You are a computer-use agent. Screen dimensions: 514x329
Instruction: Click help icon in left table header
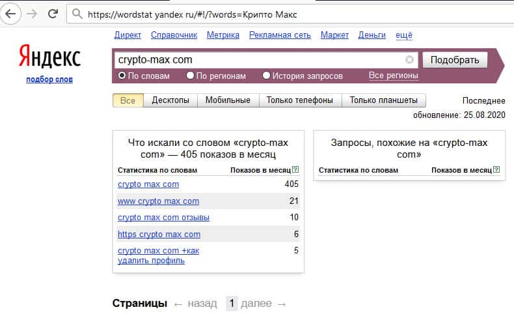coord(296,170)
